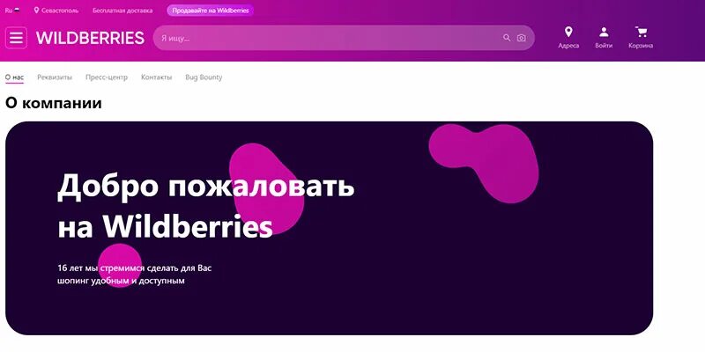Click Продавайте на Wildberries button

point(211,11)
